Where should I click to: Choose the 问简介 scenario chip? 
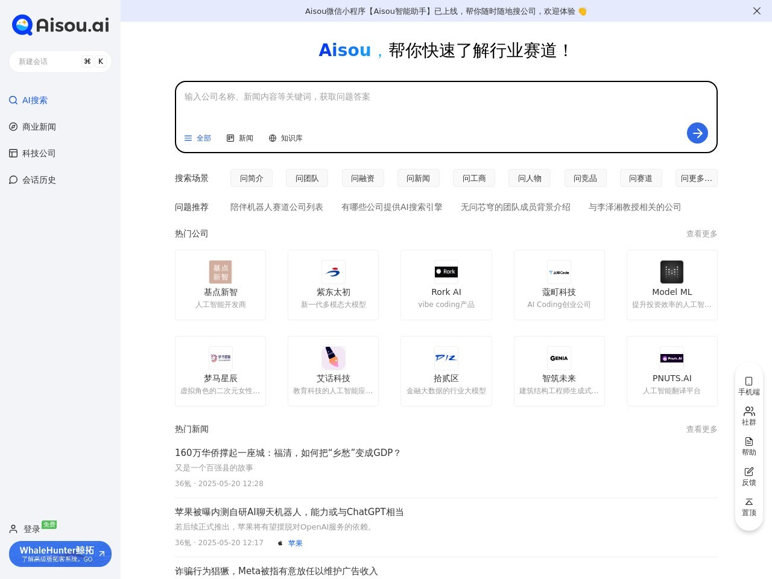pos(252,178)
